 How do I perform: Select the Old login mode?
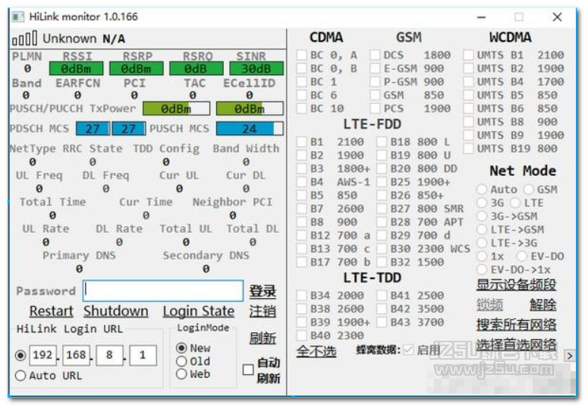coord(181,361)
